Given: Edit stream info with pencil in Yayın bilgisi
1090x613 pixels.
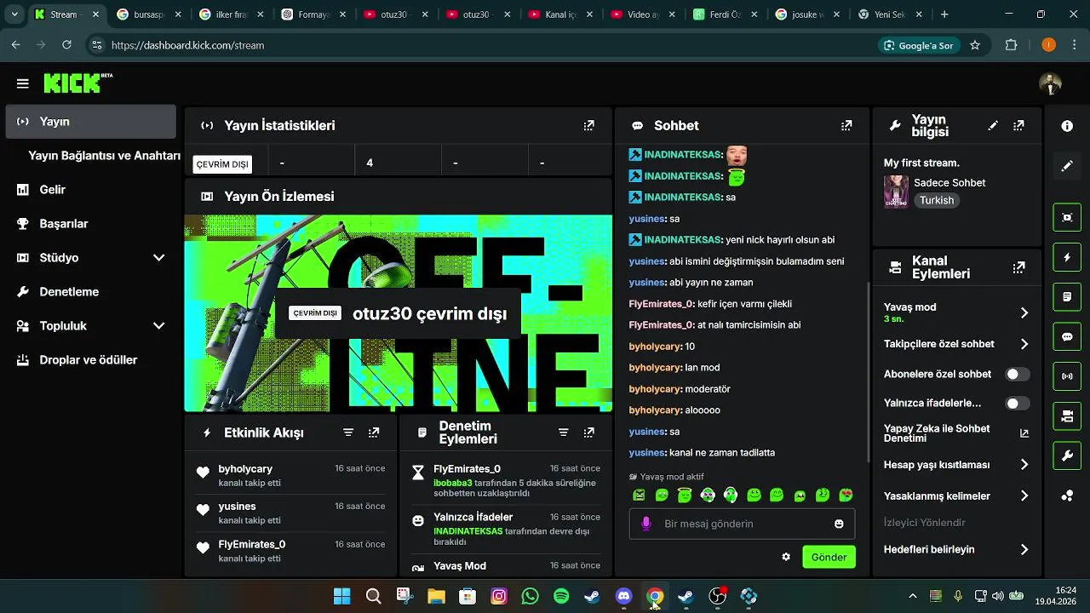Looking at the screenshot, I should (993, 125).
